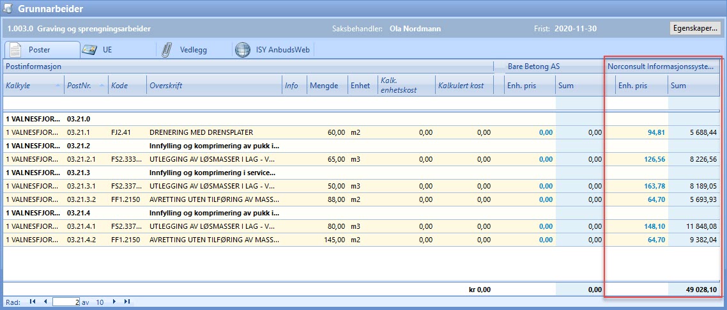
Task: Click the Kode column header
Action: coord(128,86)
